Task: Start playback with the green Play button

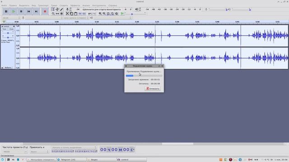Action: [x=14, y=11]
